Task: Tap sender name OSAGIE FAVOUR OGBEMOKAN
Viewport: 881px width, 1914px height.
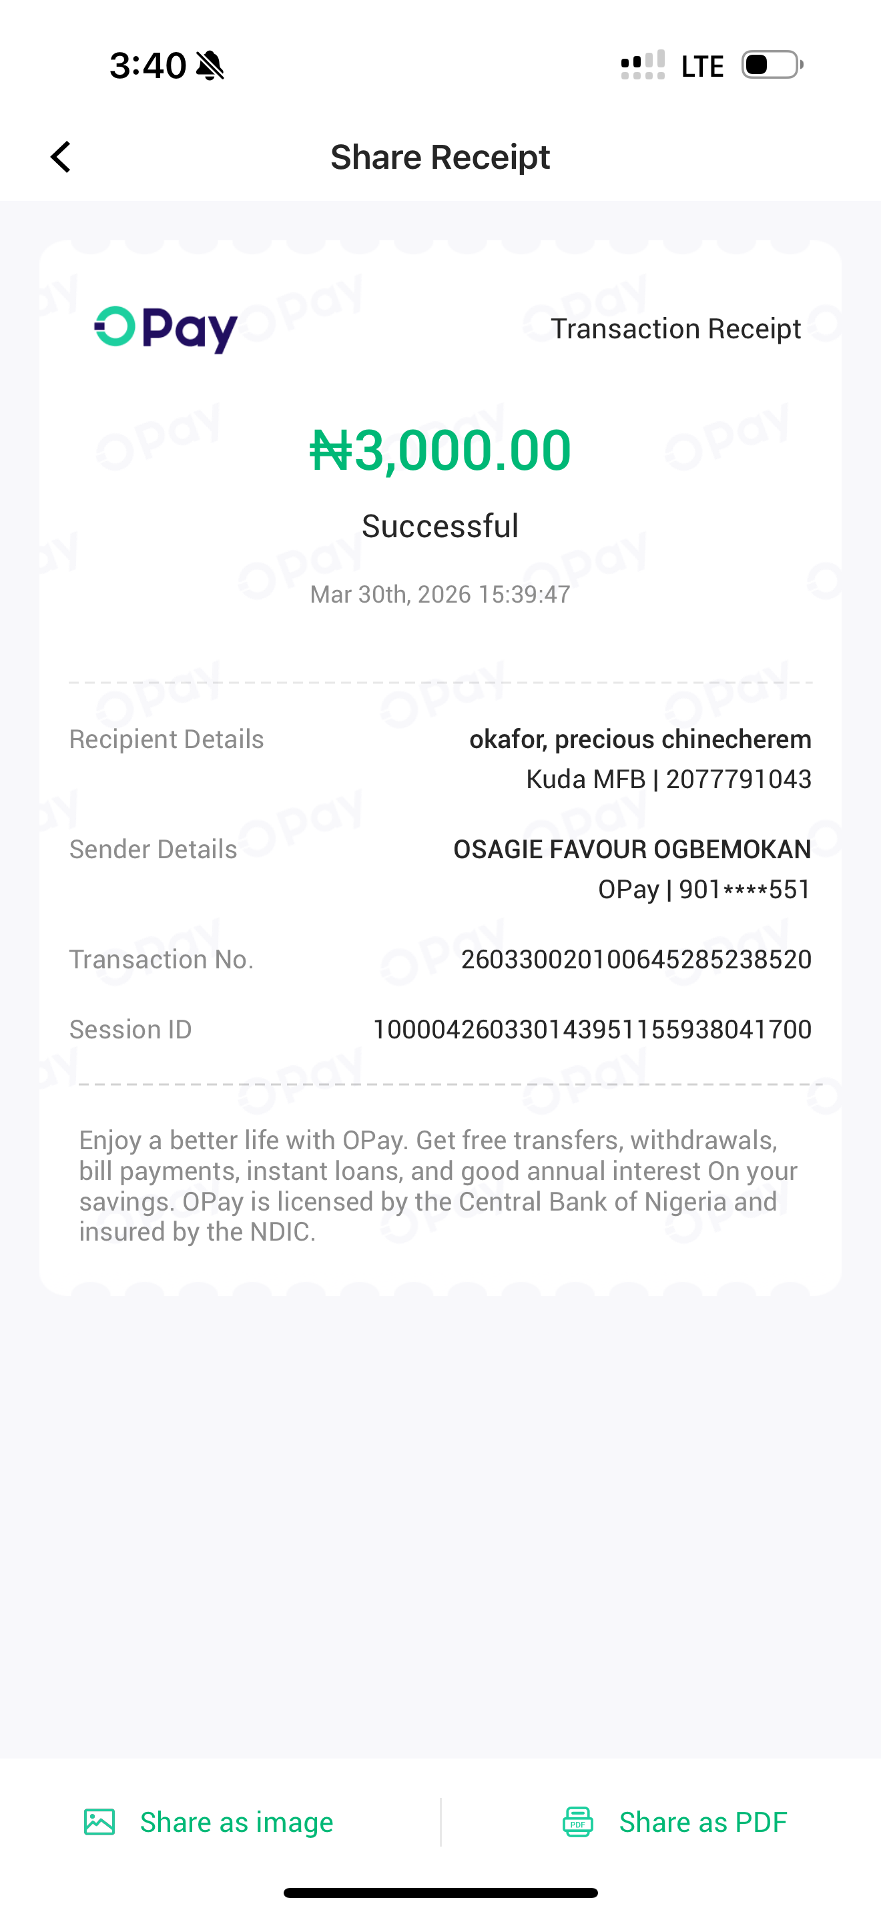Action: pos(631,850)
